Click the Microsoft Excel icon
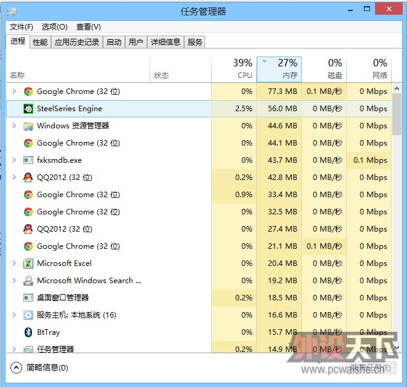 pos(28,264)
